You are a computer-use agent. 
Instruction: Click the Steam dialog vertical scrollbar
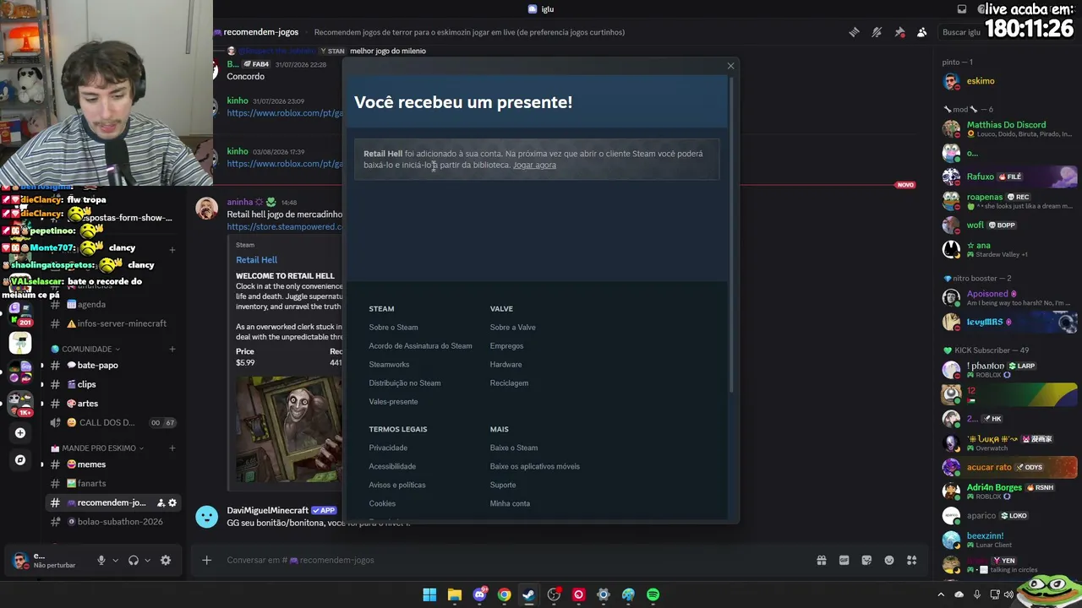[732, 235]
